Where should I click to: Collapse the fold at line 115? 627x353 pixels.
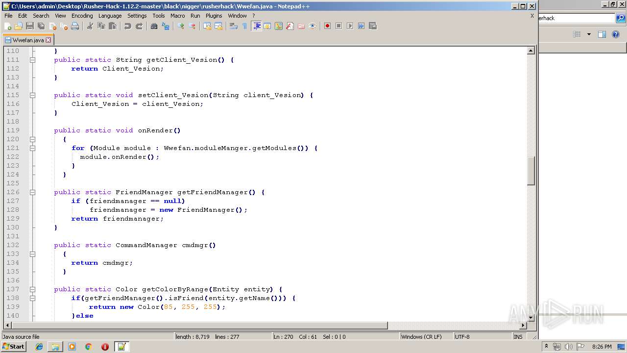click(32, 95)
